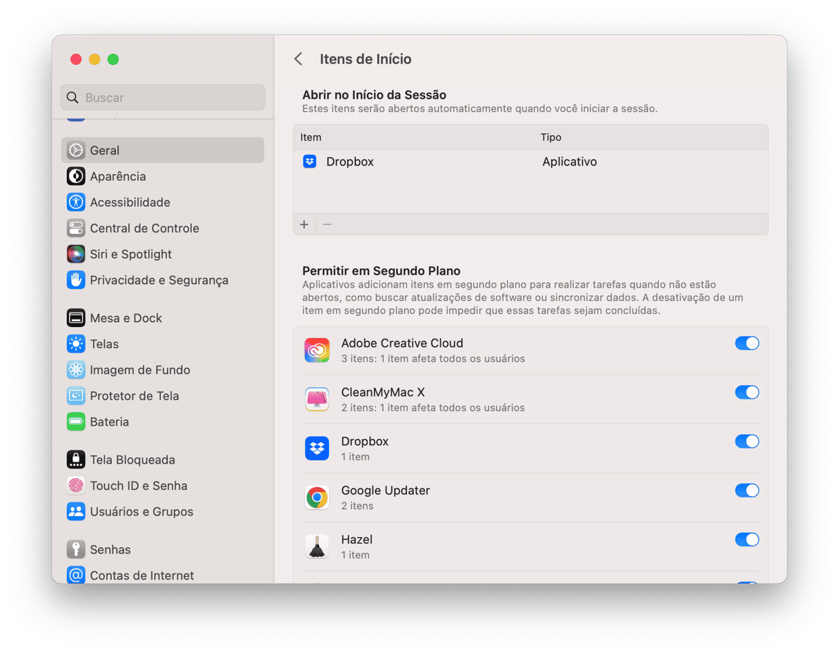
Task: Add a login item with plus button
Action: point(304,224)
